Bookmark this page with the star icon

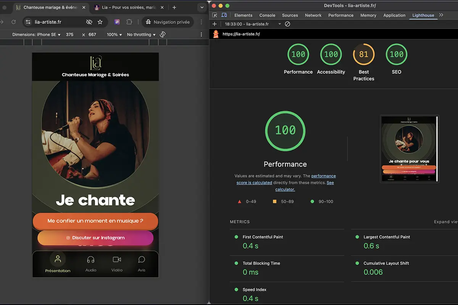click(x=100, y=22)
